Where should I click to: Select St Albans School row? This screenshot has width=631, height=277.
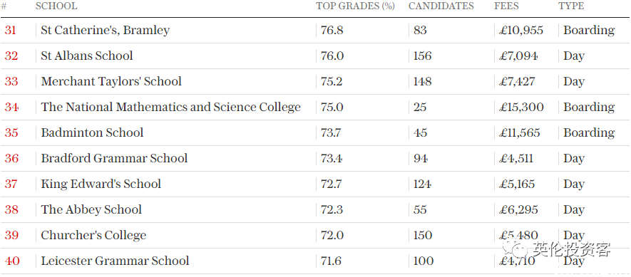(x=315, y=56)
